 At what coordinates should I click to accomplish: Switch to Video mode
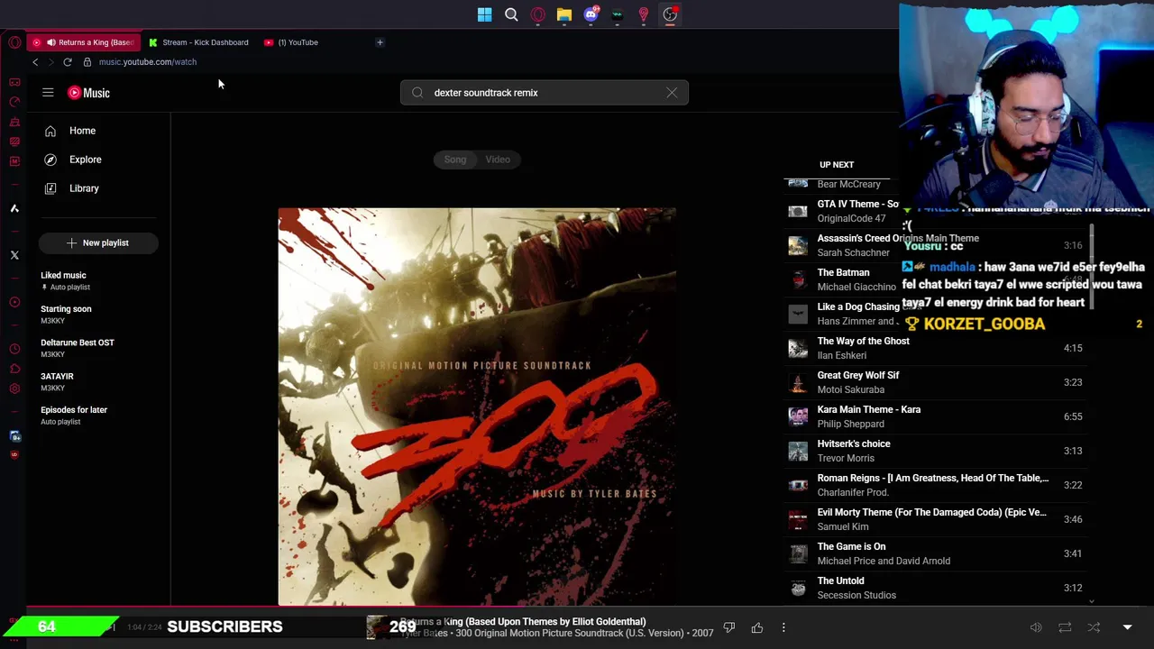498,160
